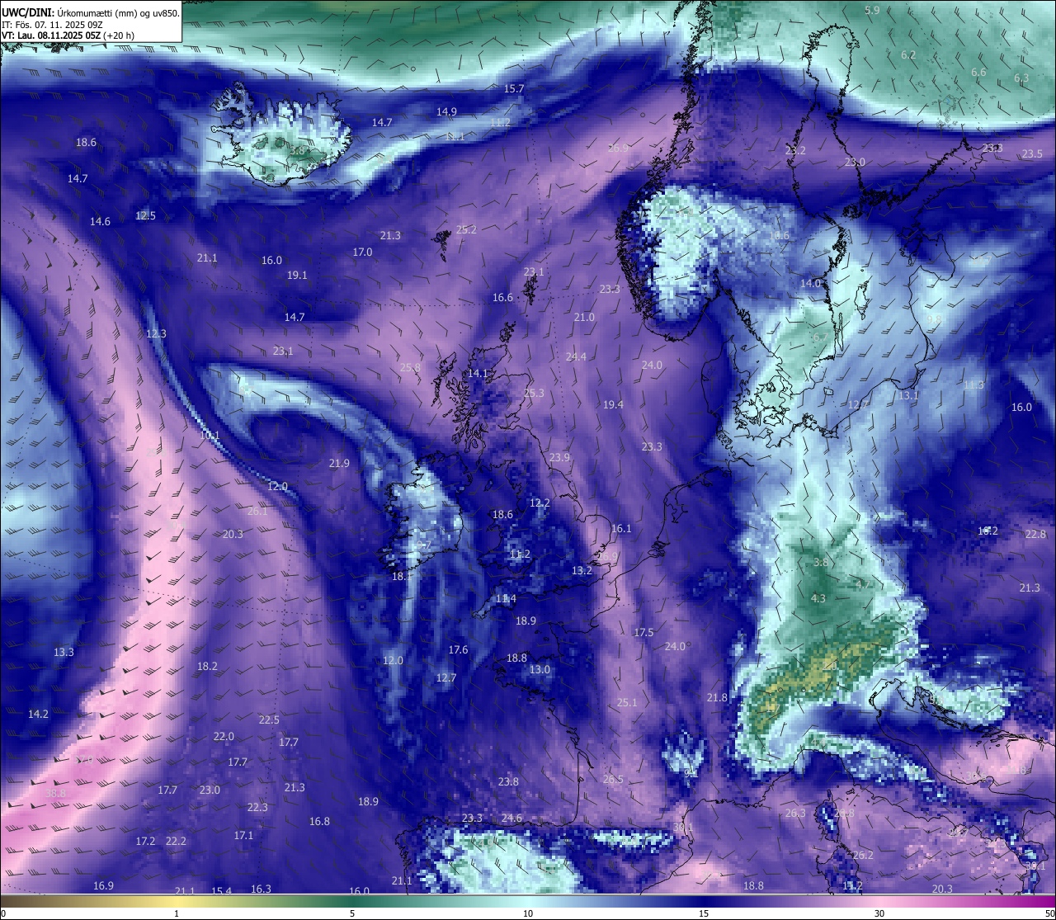Image resolution: width=1056 pixels, height=920 pixels.
Task: Click the '21.8' value label
Action: click(717, 697)
